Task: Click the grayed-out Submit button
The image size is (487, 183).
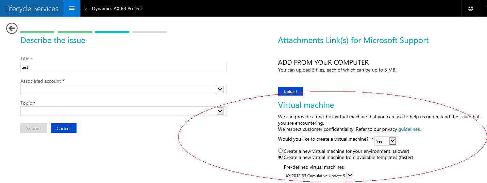Action: (x=34, y=128)
